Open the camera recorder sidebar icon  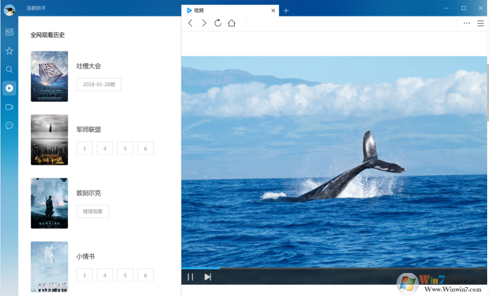(9, 107)
